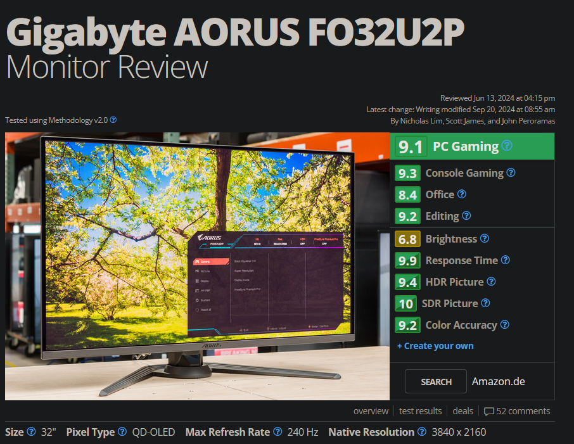Click the reviewer names byline
Viewport: 574px width, 444px height.
[473, 121]
